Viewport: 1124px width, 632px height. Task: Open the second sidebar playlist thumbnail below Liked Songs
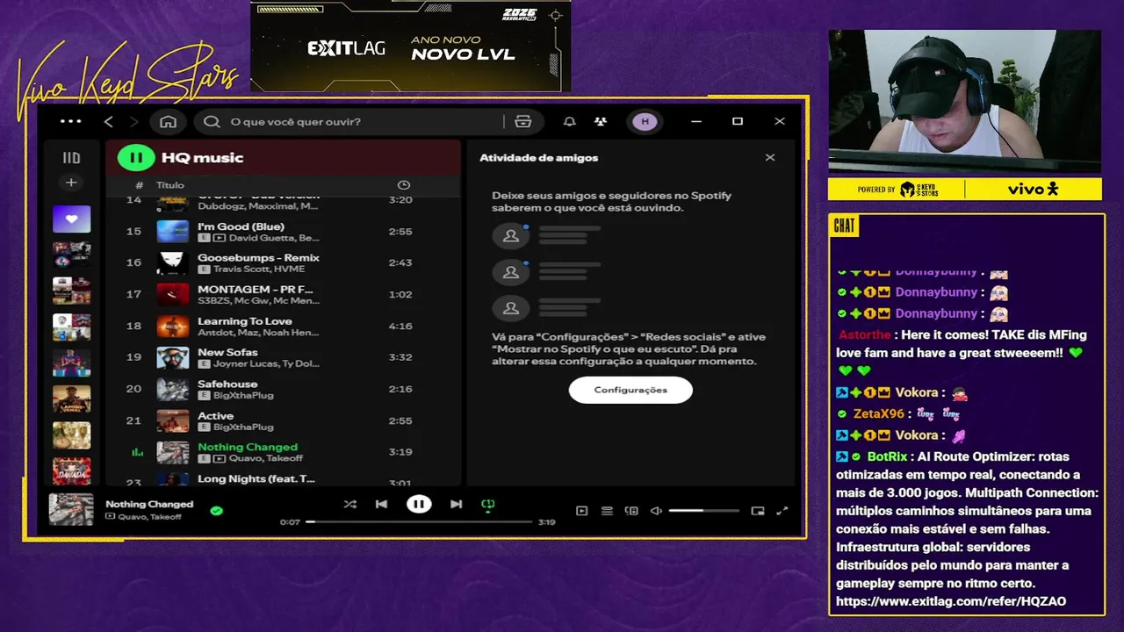71,291
